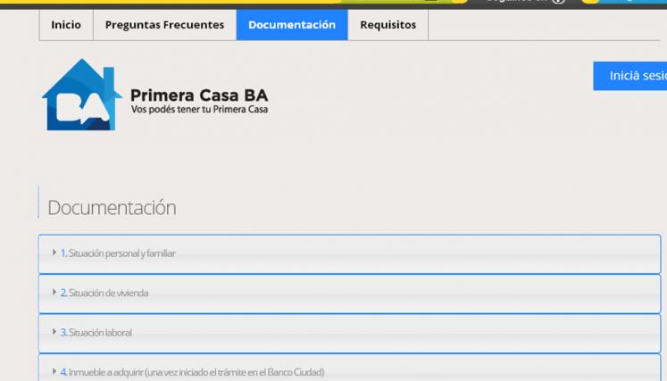The width and height of the screenshot is (667, 381).
Task: Click the number 4 in the last section
Action: (x=63, y=372)
